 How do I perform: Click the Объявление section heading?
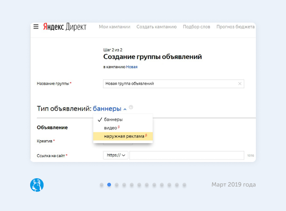(52, 128)
